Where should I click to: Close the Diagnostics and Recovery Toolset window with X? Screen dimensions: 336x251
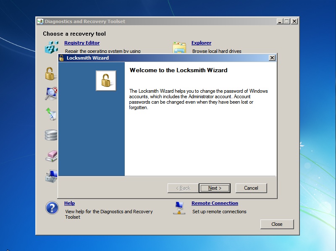point(294,21)
